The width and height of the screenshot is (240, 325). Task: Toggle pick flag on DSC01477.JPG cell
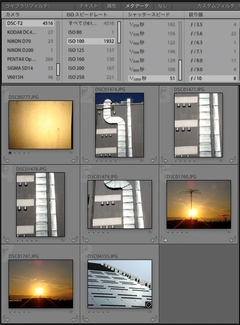click(164, 90)
